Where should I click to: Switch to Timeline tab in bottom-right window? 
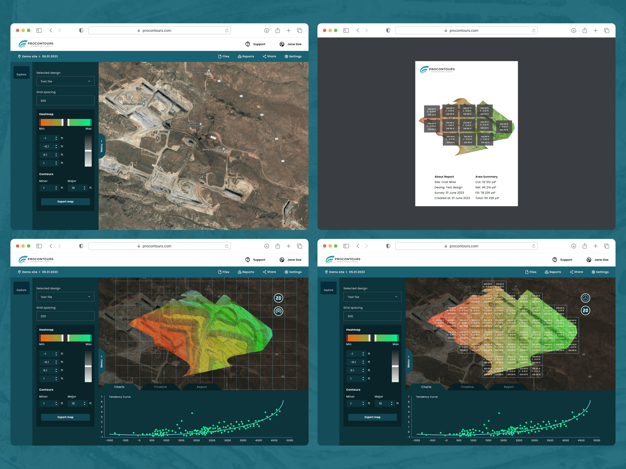[467, 387]
